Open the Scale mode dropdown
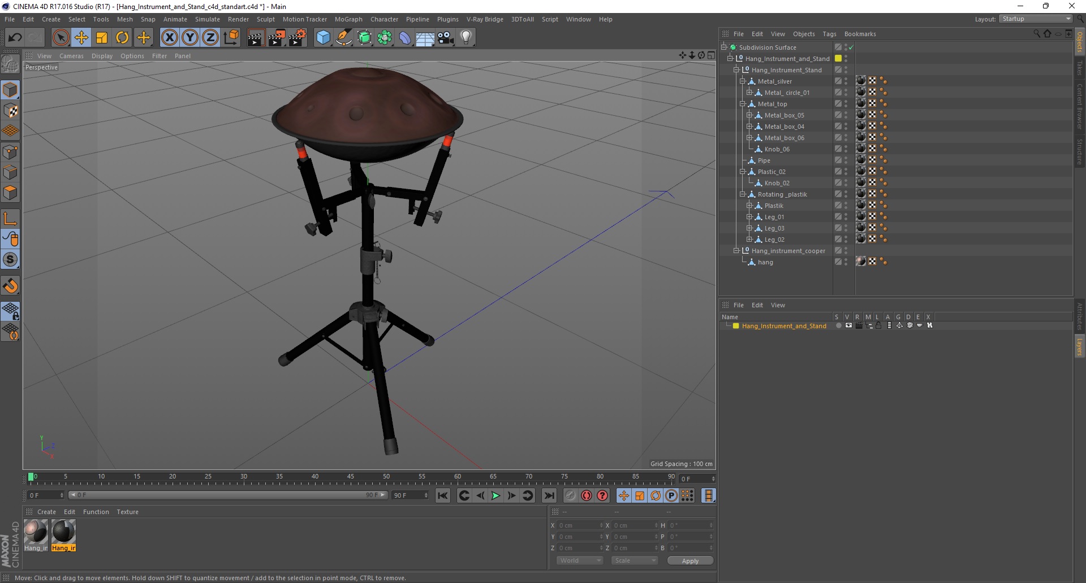 pos(634,560)
